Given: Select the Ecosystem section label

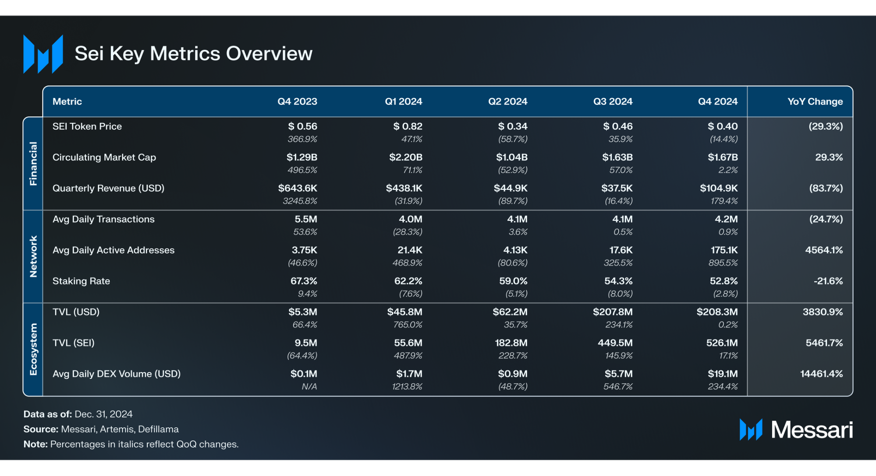Looking at the screenshot, I should 33,349.
